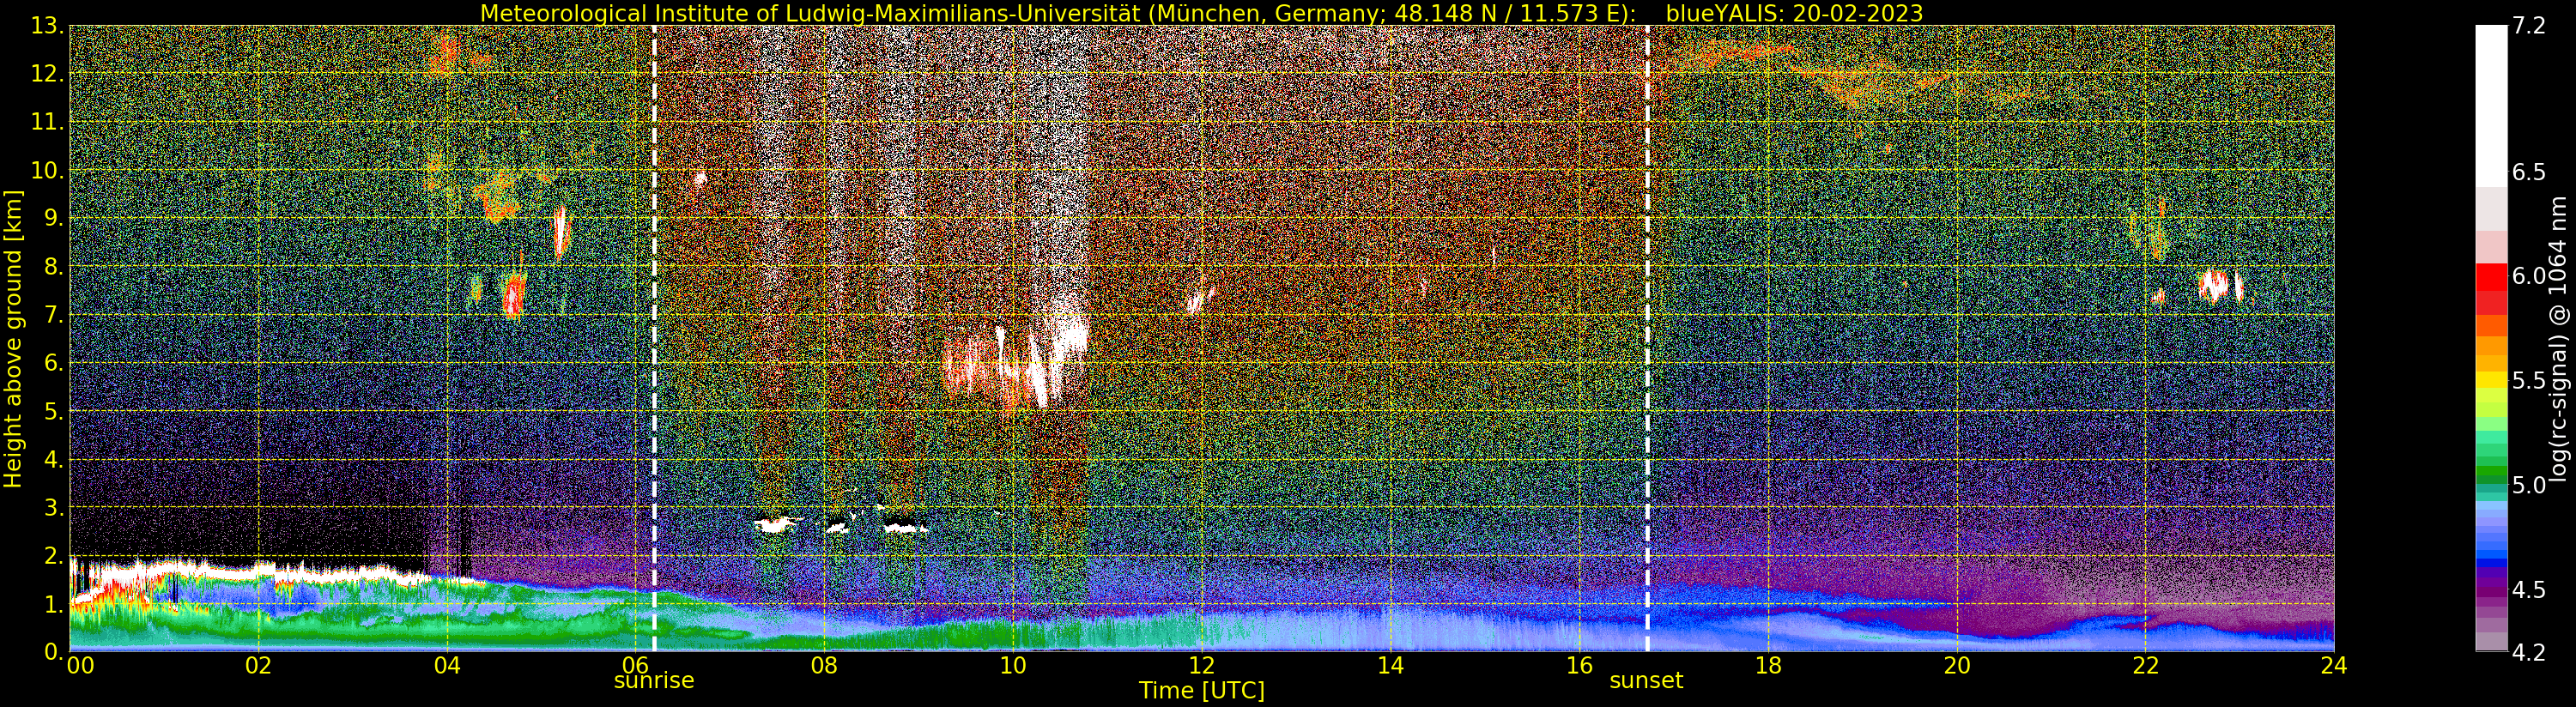The width and height of the screenshot is (2576, 707).
Task: Click the 'Height above ground [km]' axis label
Action: [x=13, y=338]
